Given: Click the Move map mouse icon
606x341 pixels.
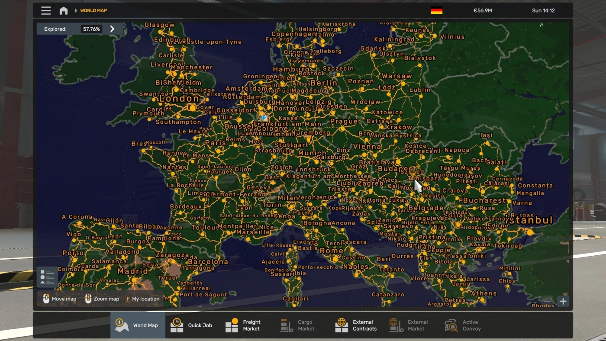Looking at the screenshot, I should coord(46,299).
